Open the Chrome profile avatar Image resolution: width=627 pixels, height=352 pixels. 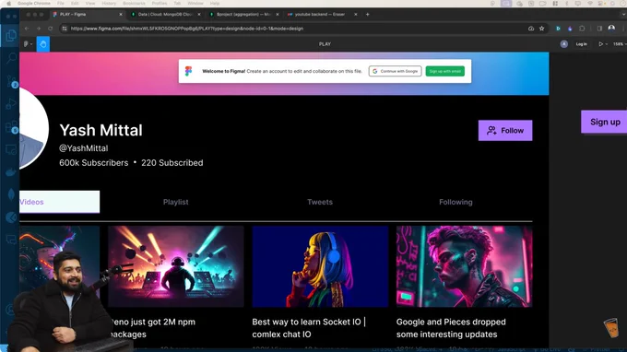tap(611, 29)
